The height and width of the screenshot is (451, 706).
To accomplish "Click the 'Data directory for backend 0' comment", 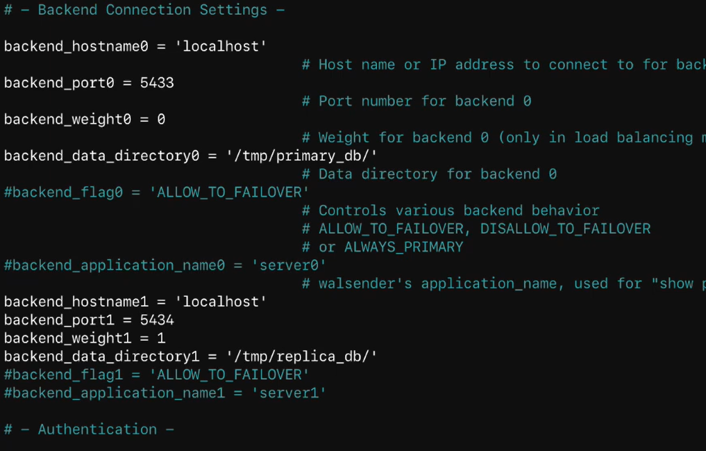I will pyautogui.click(x=429, y=174).
